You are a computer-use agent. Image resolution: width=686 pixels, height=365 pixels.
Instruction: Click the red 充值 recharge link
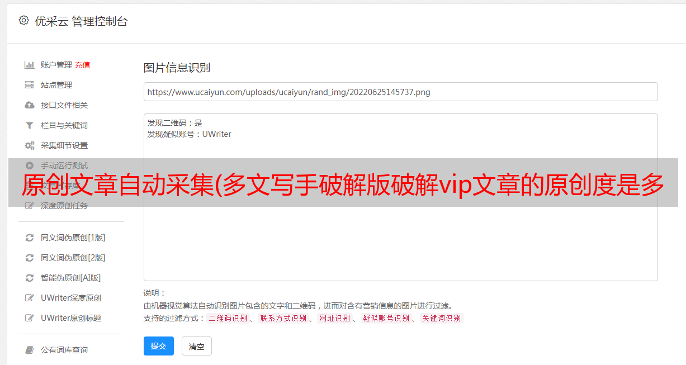click(x=82, y=65)
